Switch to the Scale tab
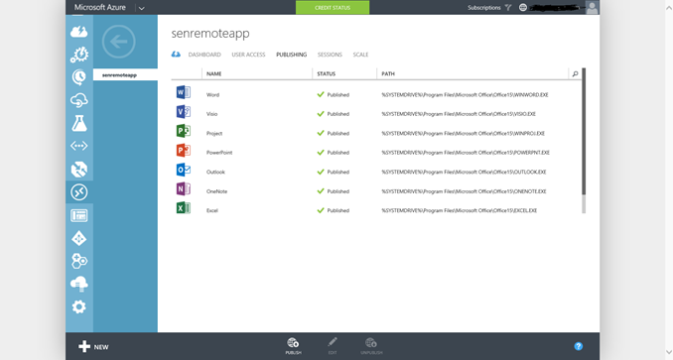The height and width of the screenshot is (360, 673). click(360, 55)
